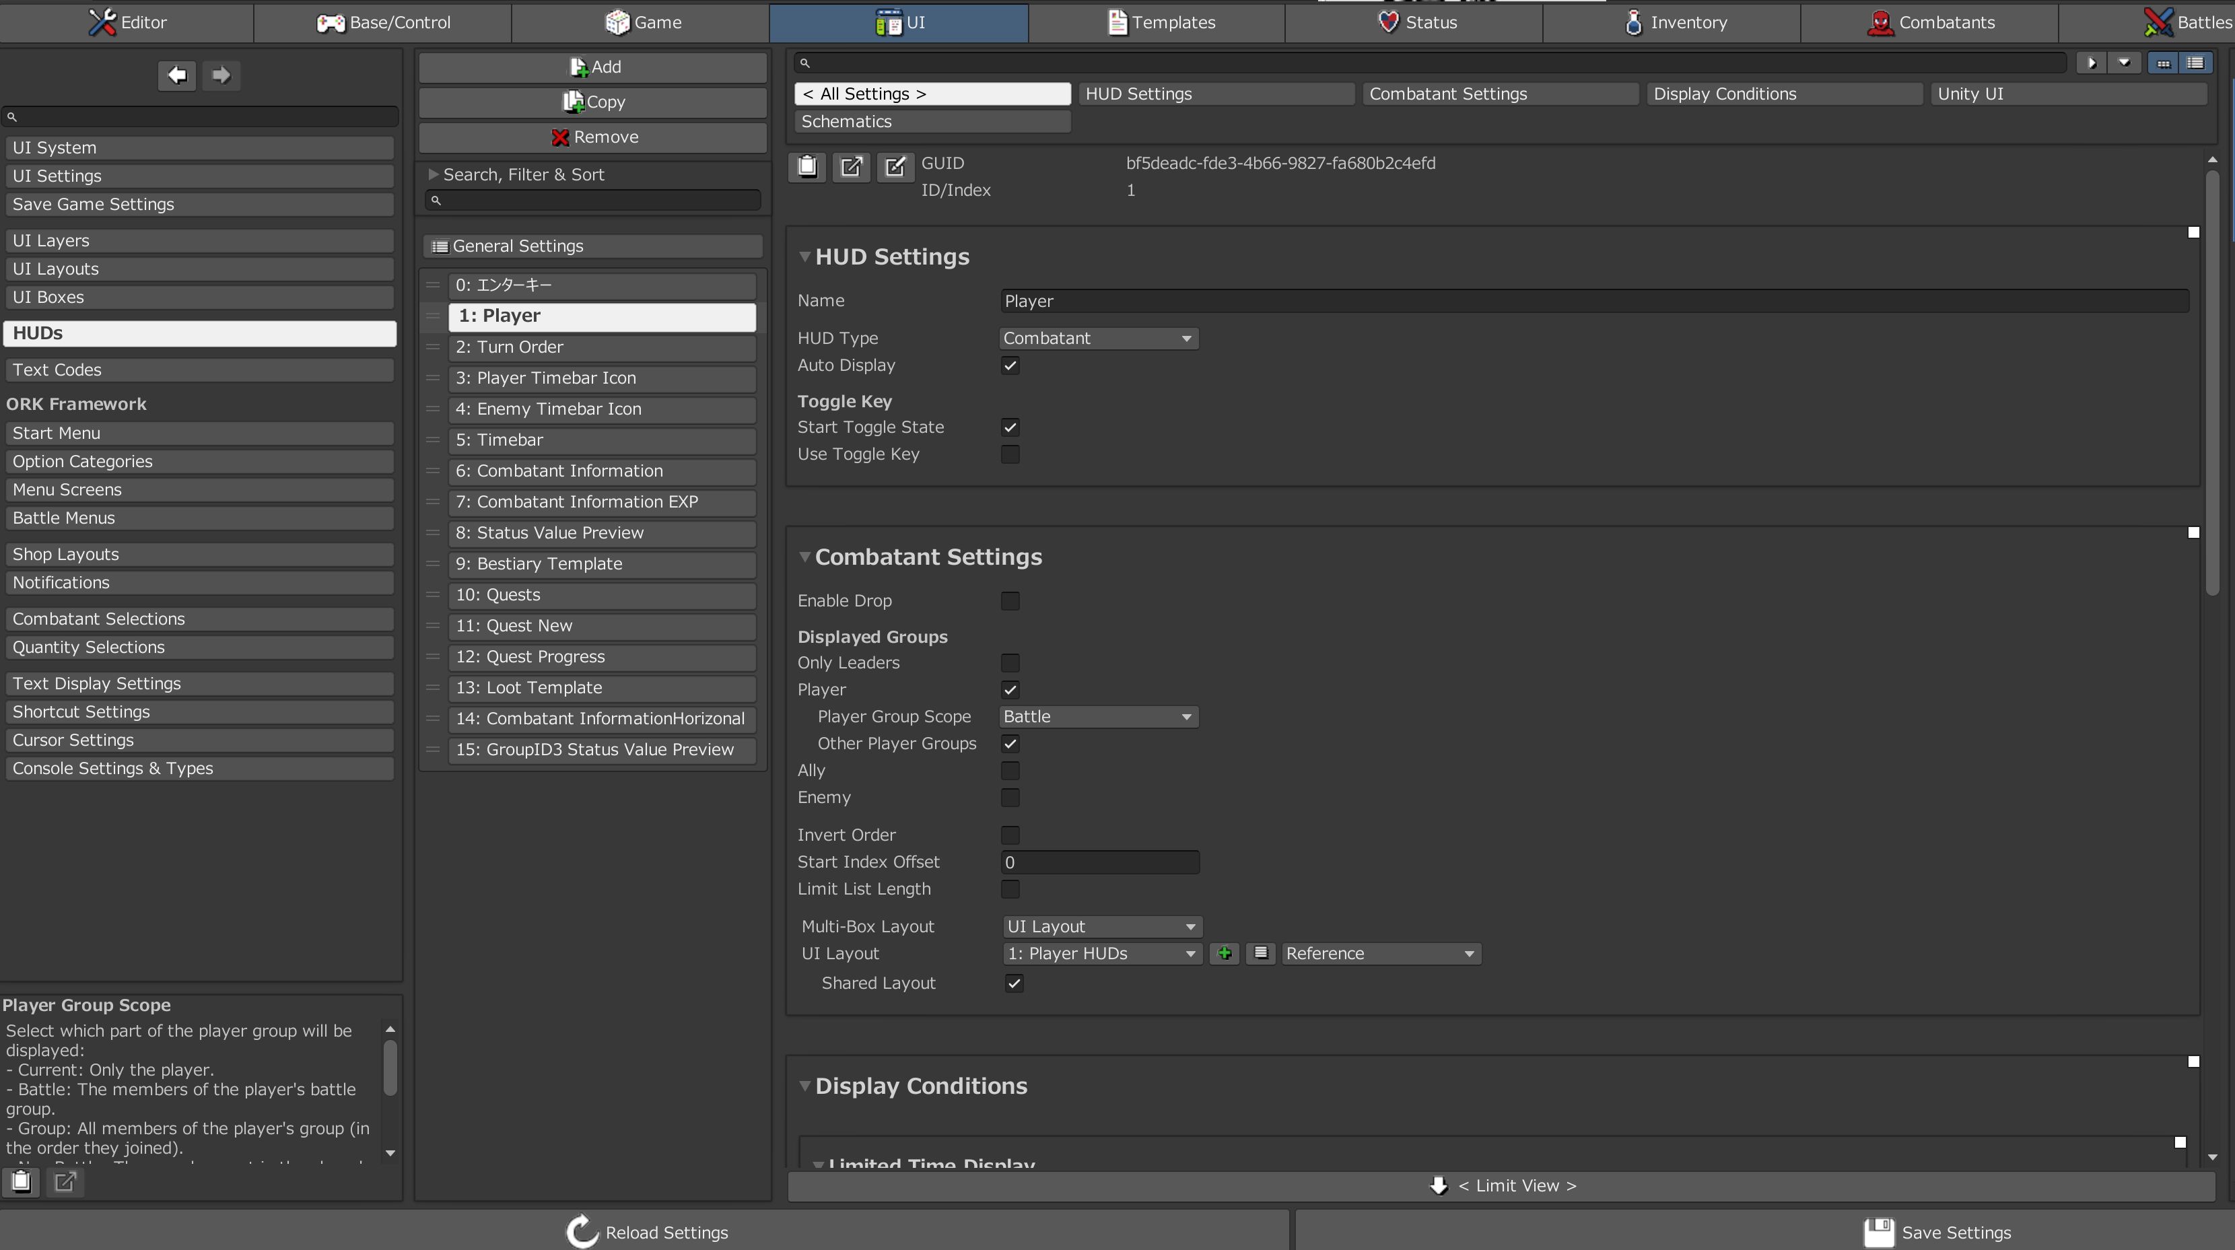Click the clipboard icon beside GUID

pos(807,166)
